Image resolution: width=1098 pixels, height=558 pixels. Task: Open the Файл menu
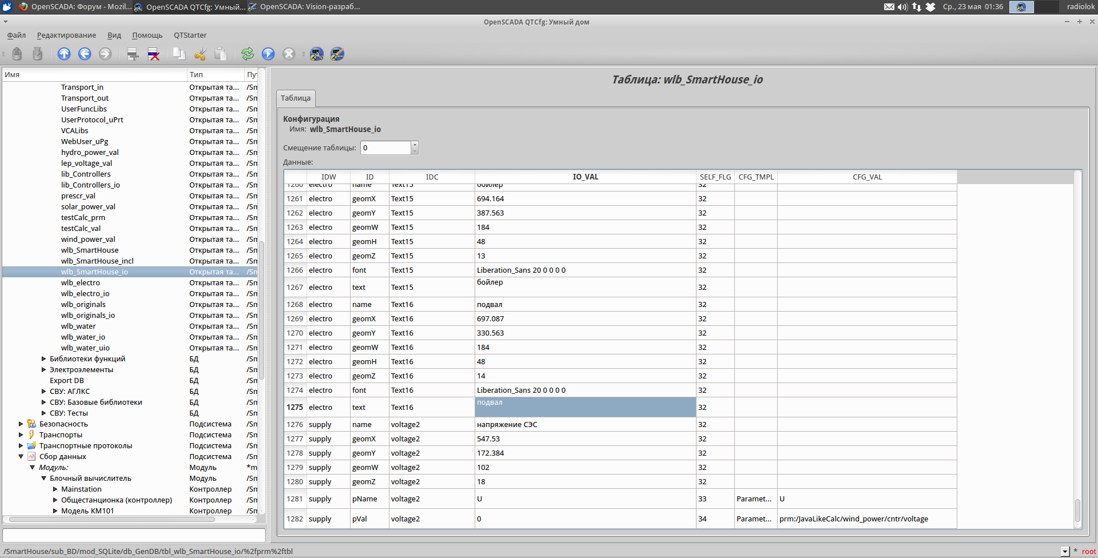click(17, 35)
